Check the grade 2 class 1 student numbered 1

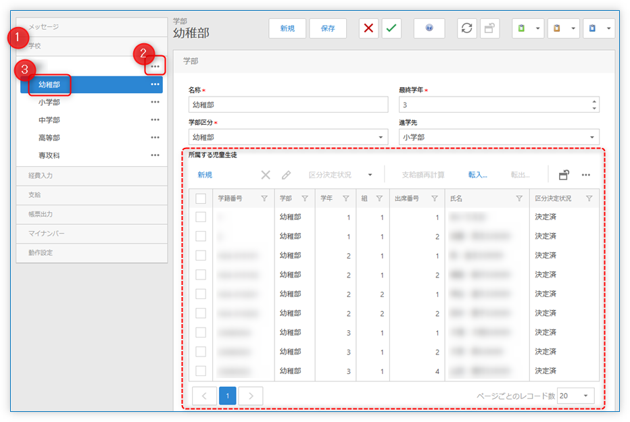click(x=201, y=255)
